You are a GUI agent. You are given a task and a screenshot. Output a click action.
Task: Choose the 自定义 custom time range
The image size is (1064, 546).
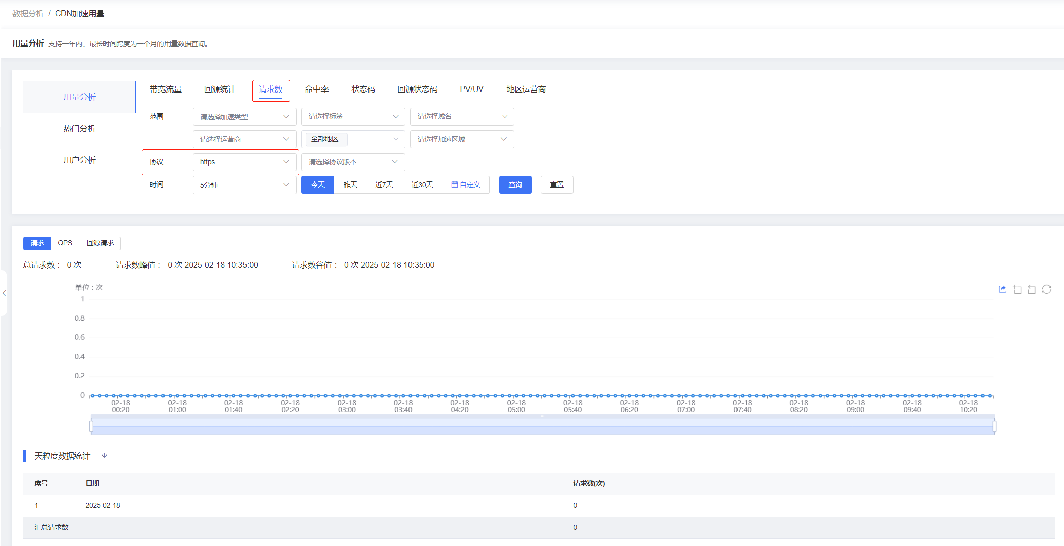466,185
